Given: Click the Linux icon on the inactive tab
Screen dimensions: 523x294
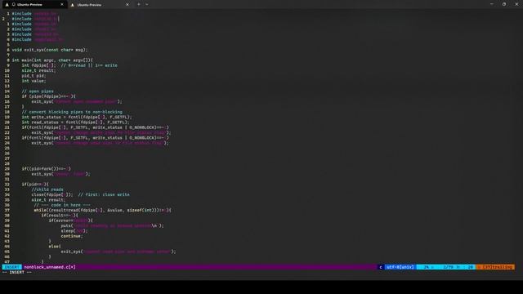Looking at the screenshot, I should click(73, 5).
